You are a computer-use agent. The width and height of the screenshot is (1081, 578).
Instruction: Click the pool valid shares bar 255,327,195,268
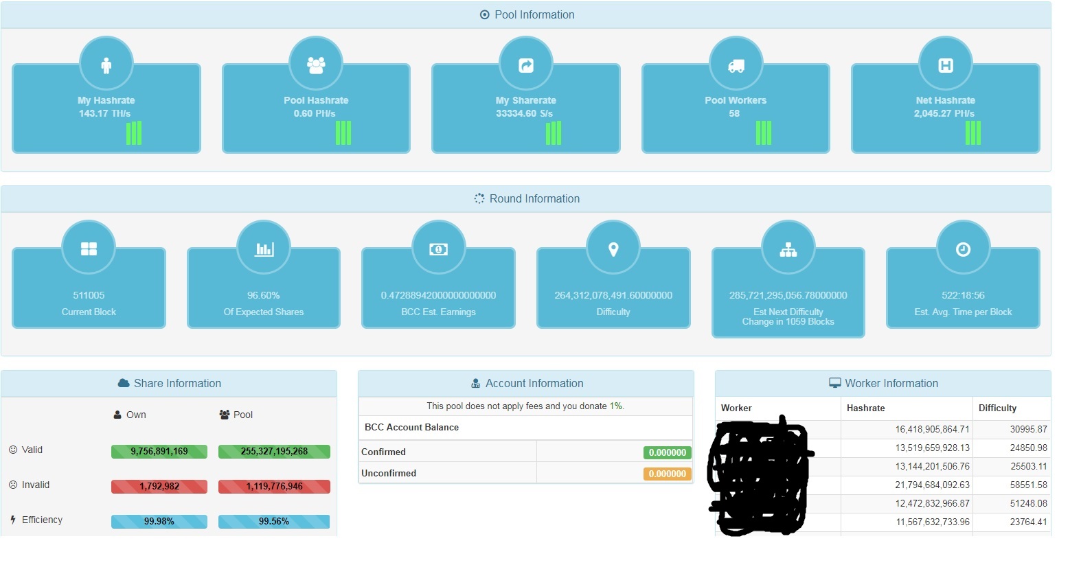coord(274,451)
